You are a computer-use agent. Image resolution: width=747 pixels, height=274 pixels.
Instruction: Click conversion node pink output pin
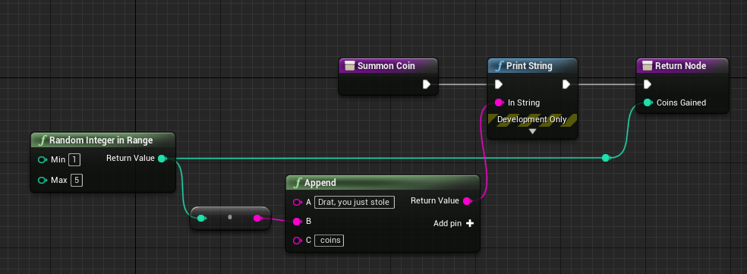[x=258, y=219]
